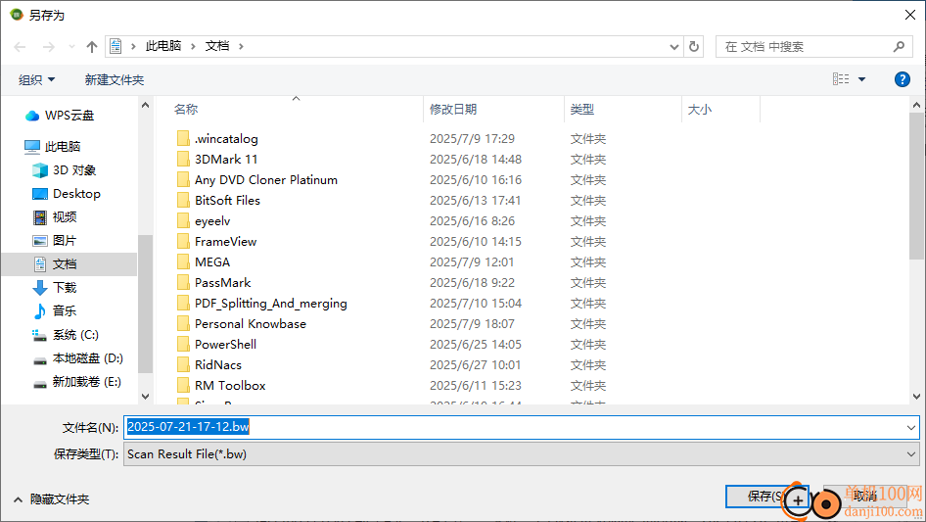Viewport: 926px width, 522px height.
Task: Sort by 大小 column header
Action: (x=699, y=110)
